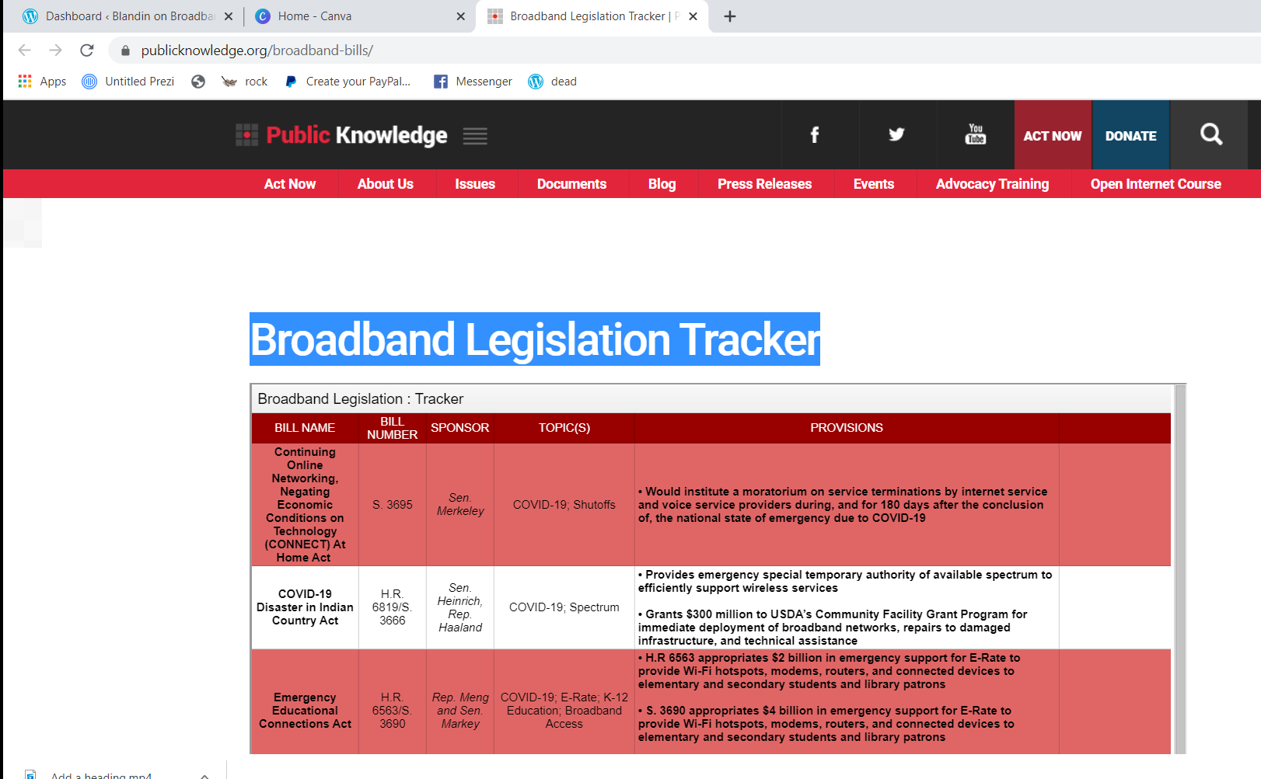Viewport: 1261px width, 779px height.
Task: Open a new browser tab
Action: [x=730, y=16]
